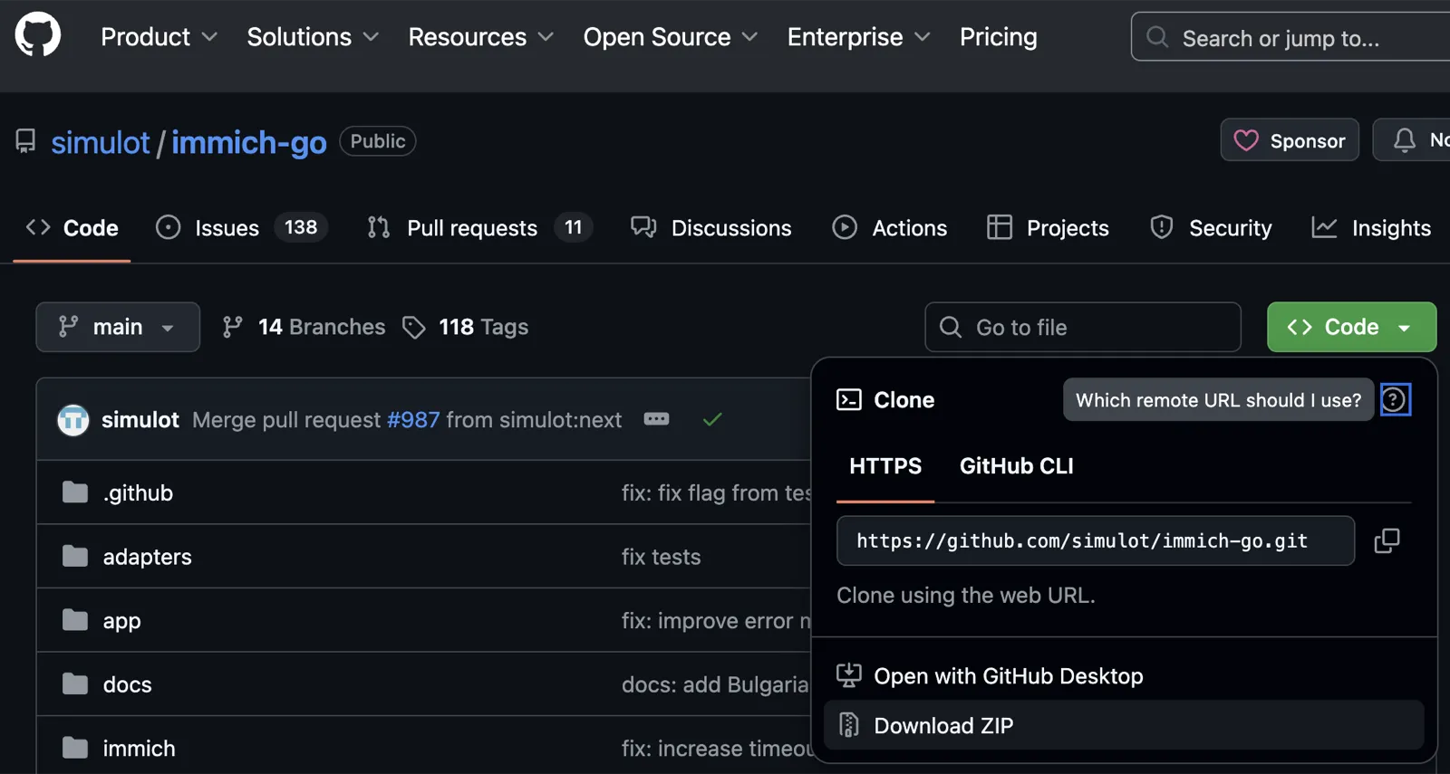Select Download ZIP option
Image resolution: width=1450 pixels, height=774 pixels.
pyautogui.click(x=943, y=725)
